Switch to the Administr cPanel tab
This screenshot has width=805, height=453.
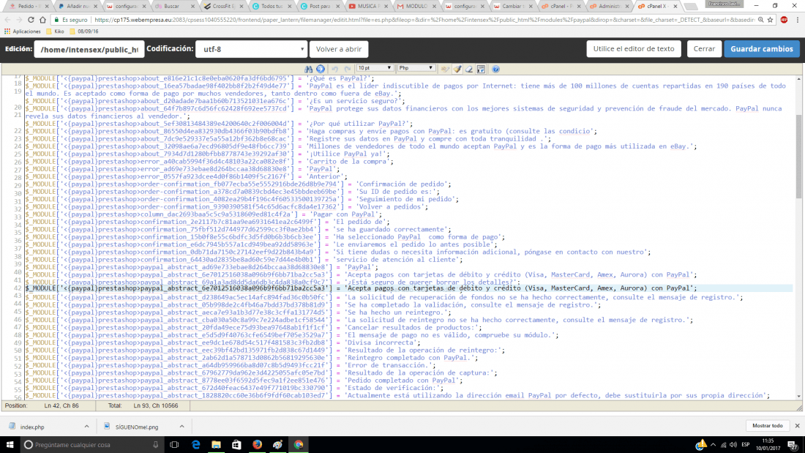[x=608, y=6]
